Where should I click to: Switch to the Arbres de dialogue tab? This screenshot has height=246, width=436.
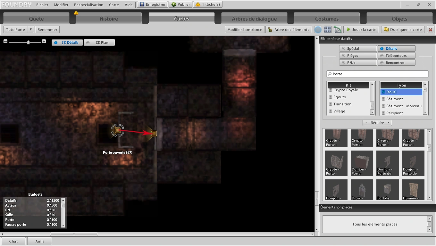(x=254, y=19)
